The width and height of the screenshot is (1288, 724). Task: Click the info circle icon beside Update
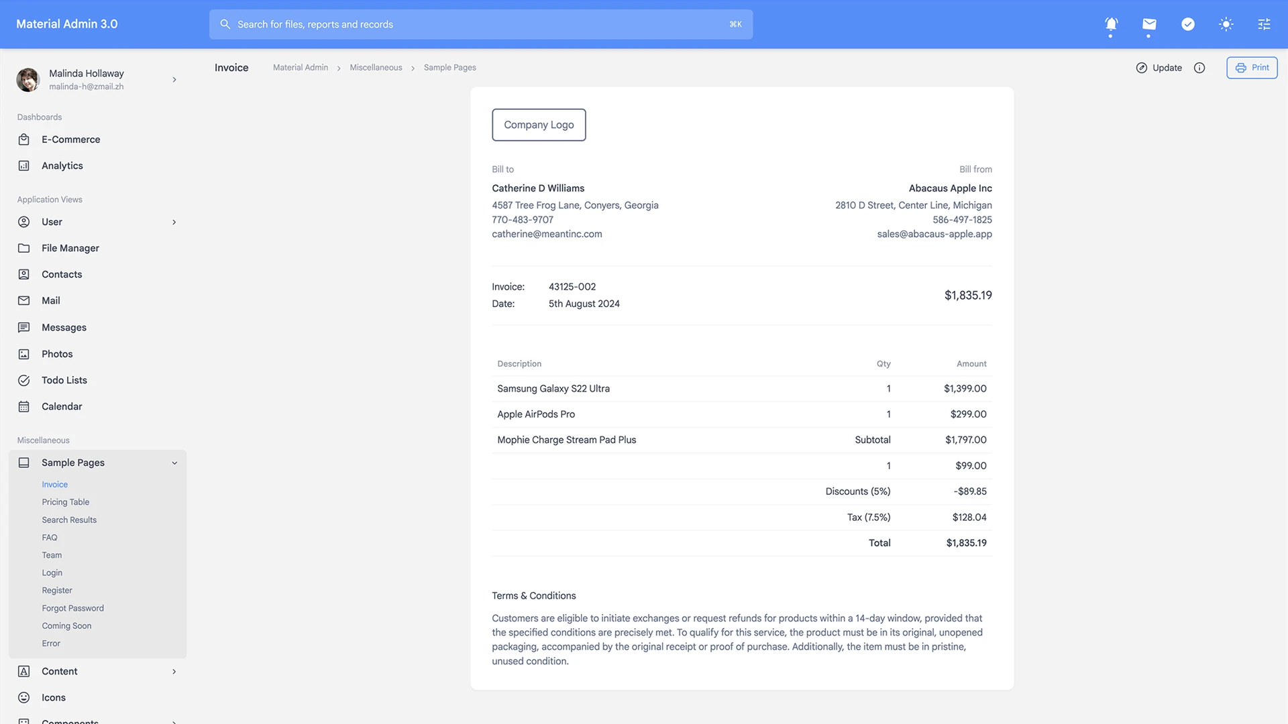tap(1199, 68)
